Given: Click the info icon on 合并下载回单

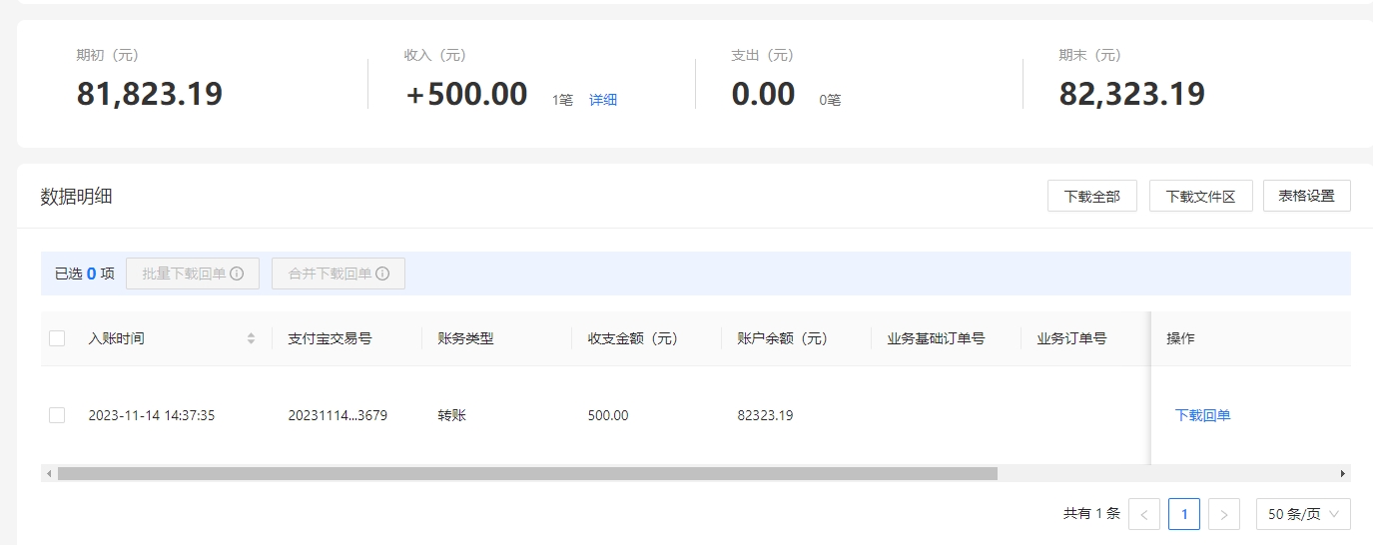Looking at the screenshot, I should [x=382, y=273].
